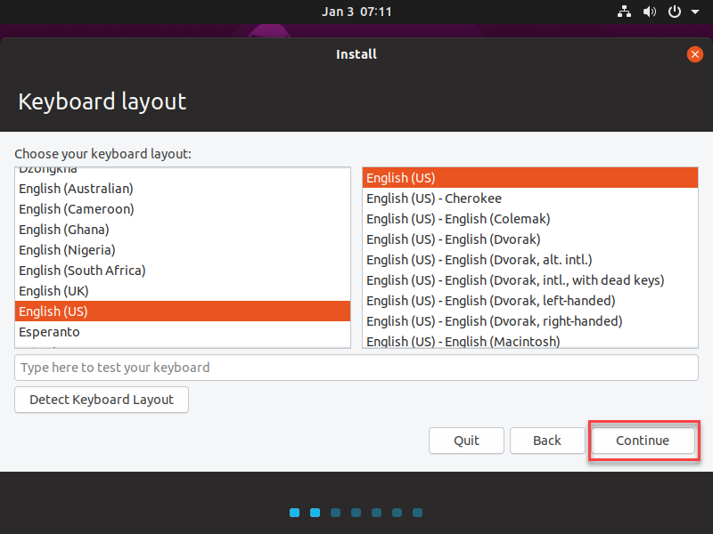713x534 pixels.
Task: Expand the system menu arrow
Action: point(695,12)
